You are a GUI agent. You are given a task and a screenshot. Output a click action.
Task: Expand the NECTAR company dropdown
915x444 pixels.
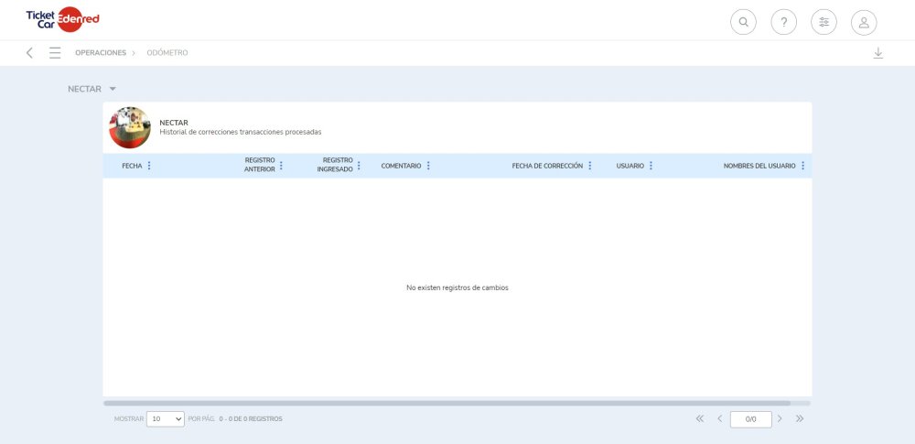coord(92,89)
